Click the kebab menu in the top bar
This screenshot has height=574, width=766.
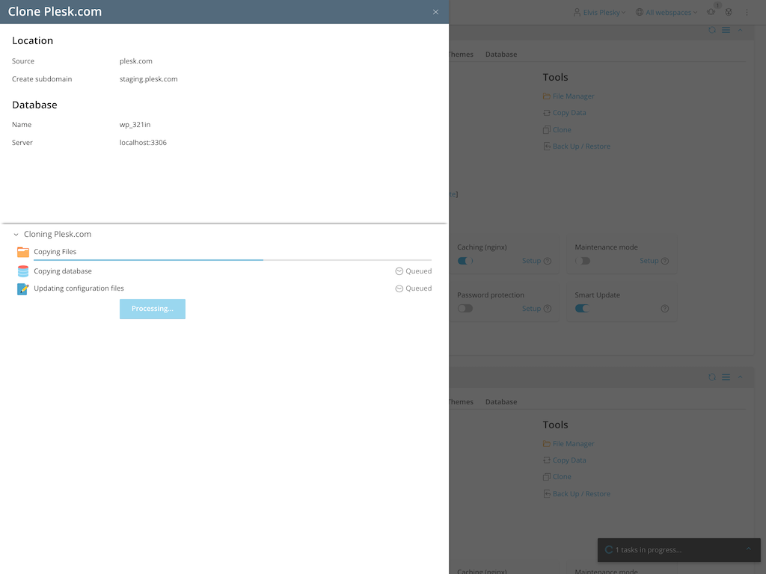coord(746,13)
